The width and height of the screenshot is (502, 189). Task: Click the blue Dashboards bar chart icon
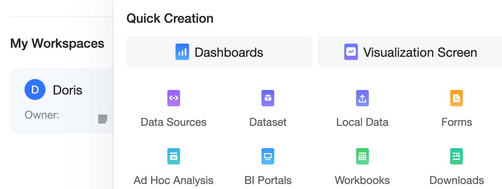pos(182,52)
